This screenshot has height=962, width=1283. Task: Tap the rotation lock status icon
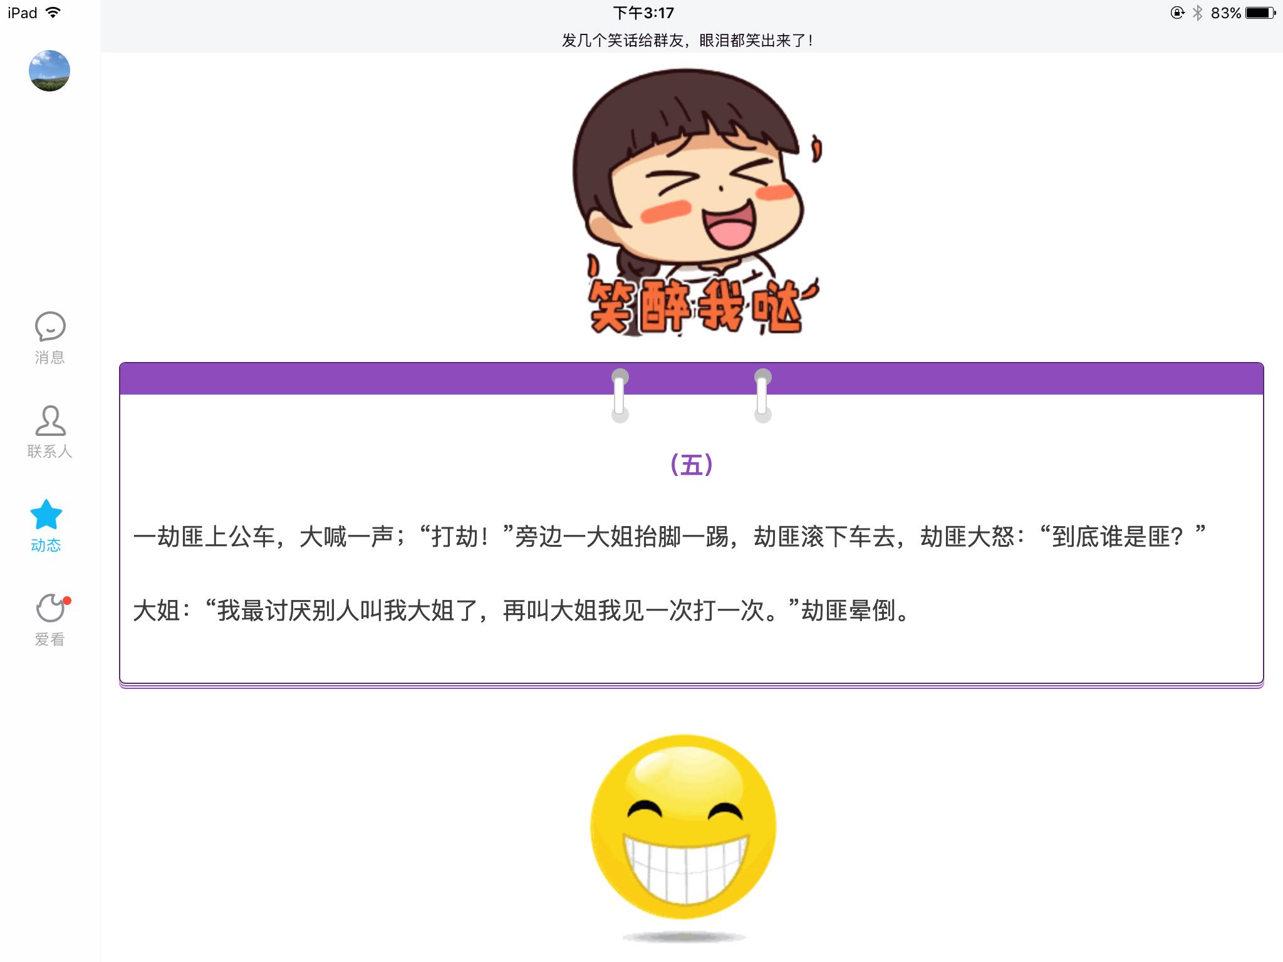coord(1177,13)
